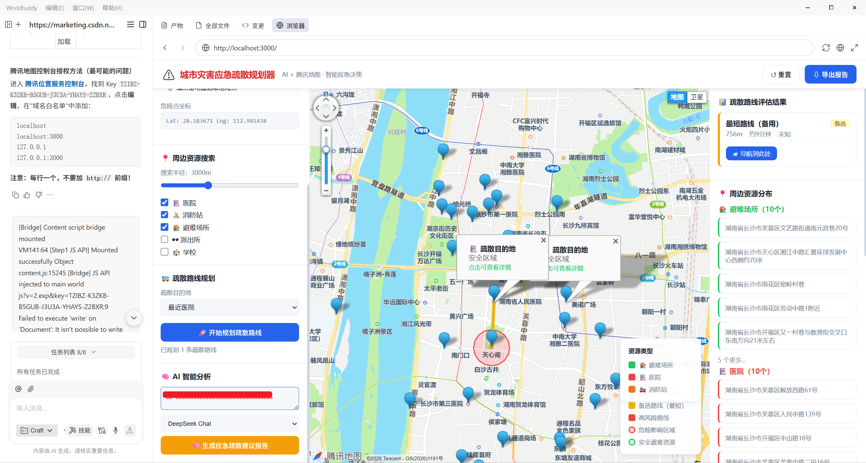Insert an @ mention in chat
Image resolution: width=866 pixels, height=463 pixels.
18,389
